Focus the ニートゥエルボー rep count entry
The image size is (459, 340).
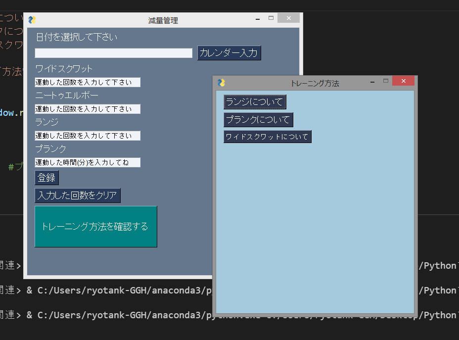point(87,109)
